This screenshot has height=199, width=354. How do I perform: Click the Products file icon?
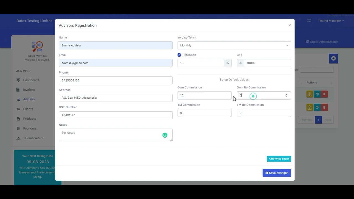tap(18, 119)
